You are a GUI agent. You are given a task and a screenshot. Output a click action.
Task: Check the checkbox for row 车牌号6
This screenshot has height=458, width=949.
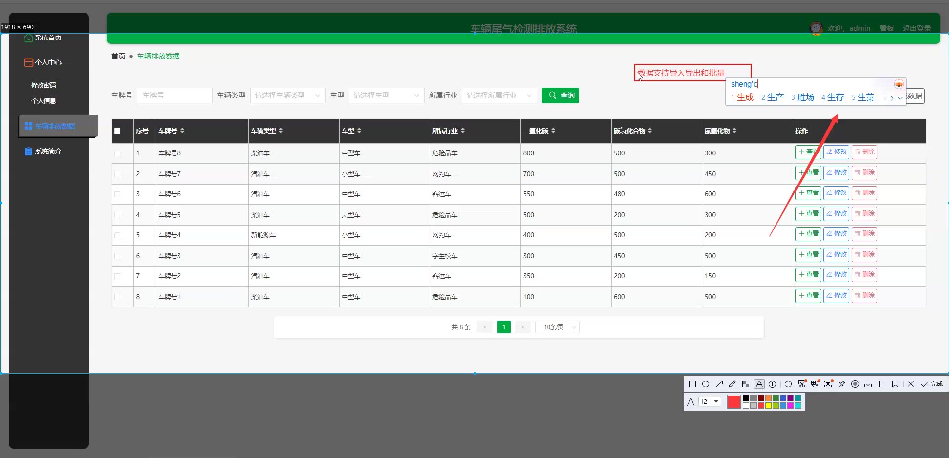[117, 194]
